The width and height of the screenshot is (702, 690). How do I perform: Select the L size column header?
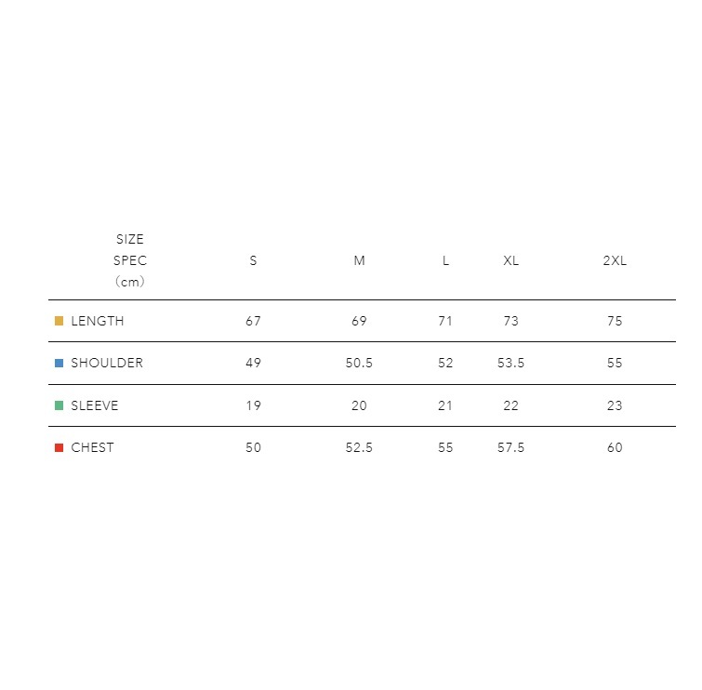tap(445, 260)
